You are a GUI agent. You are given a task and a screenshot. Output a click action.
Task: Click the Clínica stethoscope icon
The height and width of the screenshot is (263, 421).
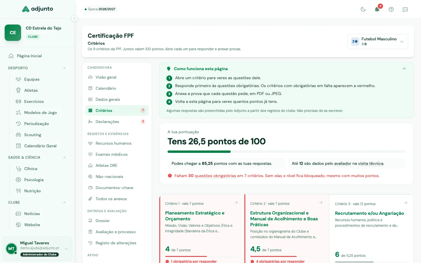18,169
